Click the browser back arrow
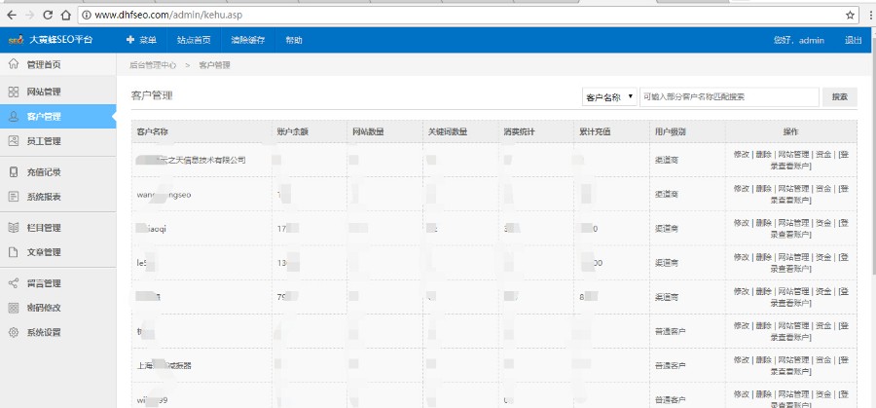 click(11, 15)
